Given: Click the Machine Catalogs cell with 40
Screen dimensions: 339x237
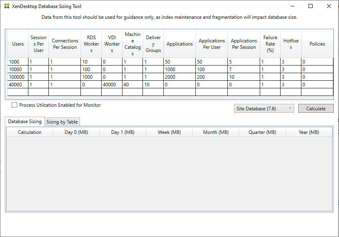Looking at the screenshot, I should 132,84.
